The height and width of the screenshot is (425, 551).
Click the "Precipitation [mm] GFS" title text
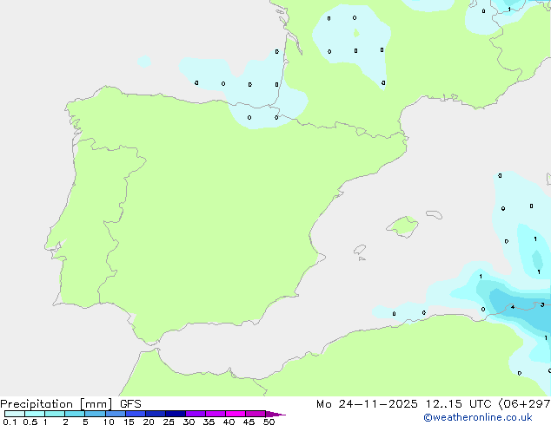70,404
